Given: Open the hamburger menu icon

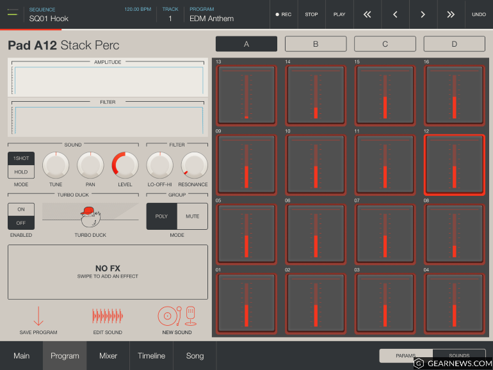Looking at the screenshot, I should (x=13, y=13).
